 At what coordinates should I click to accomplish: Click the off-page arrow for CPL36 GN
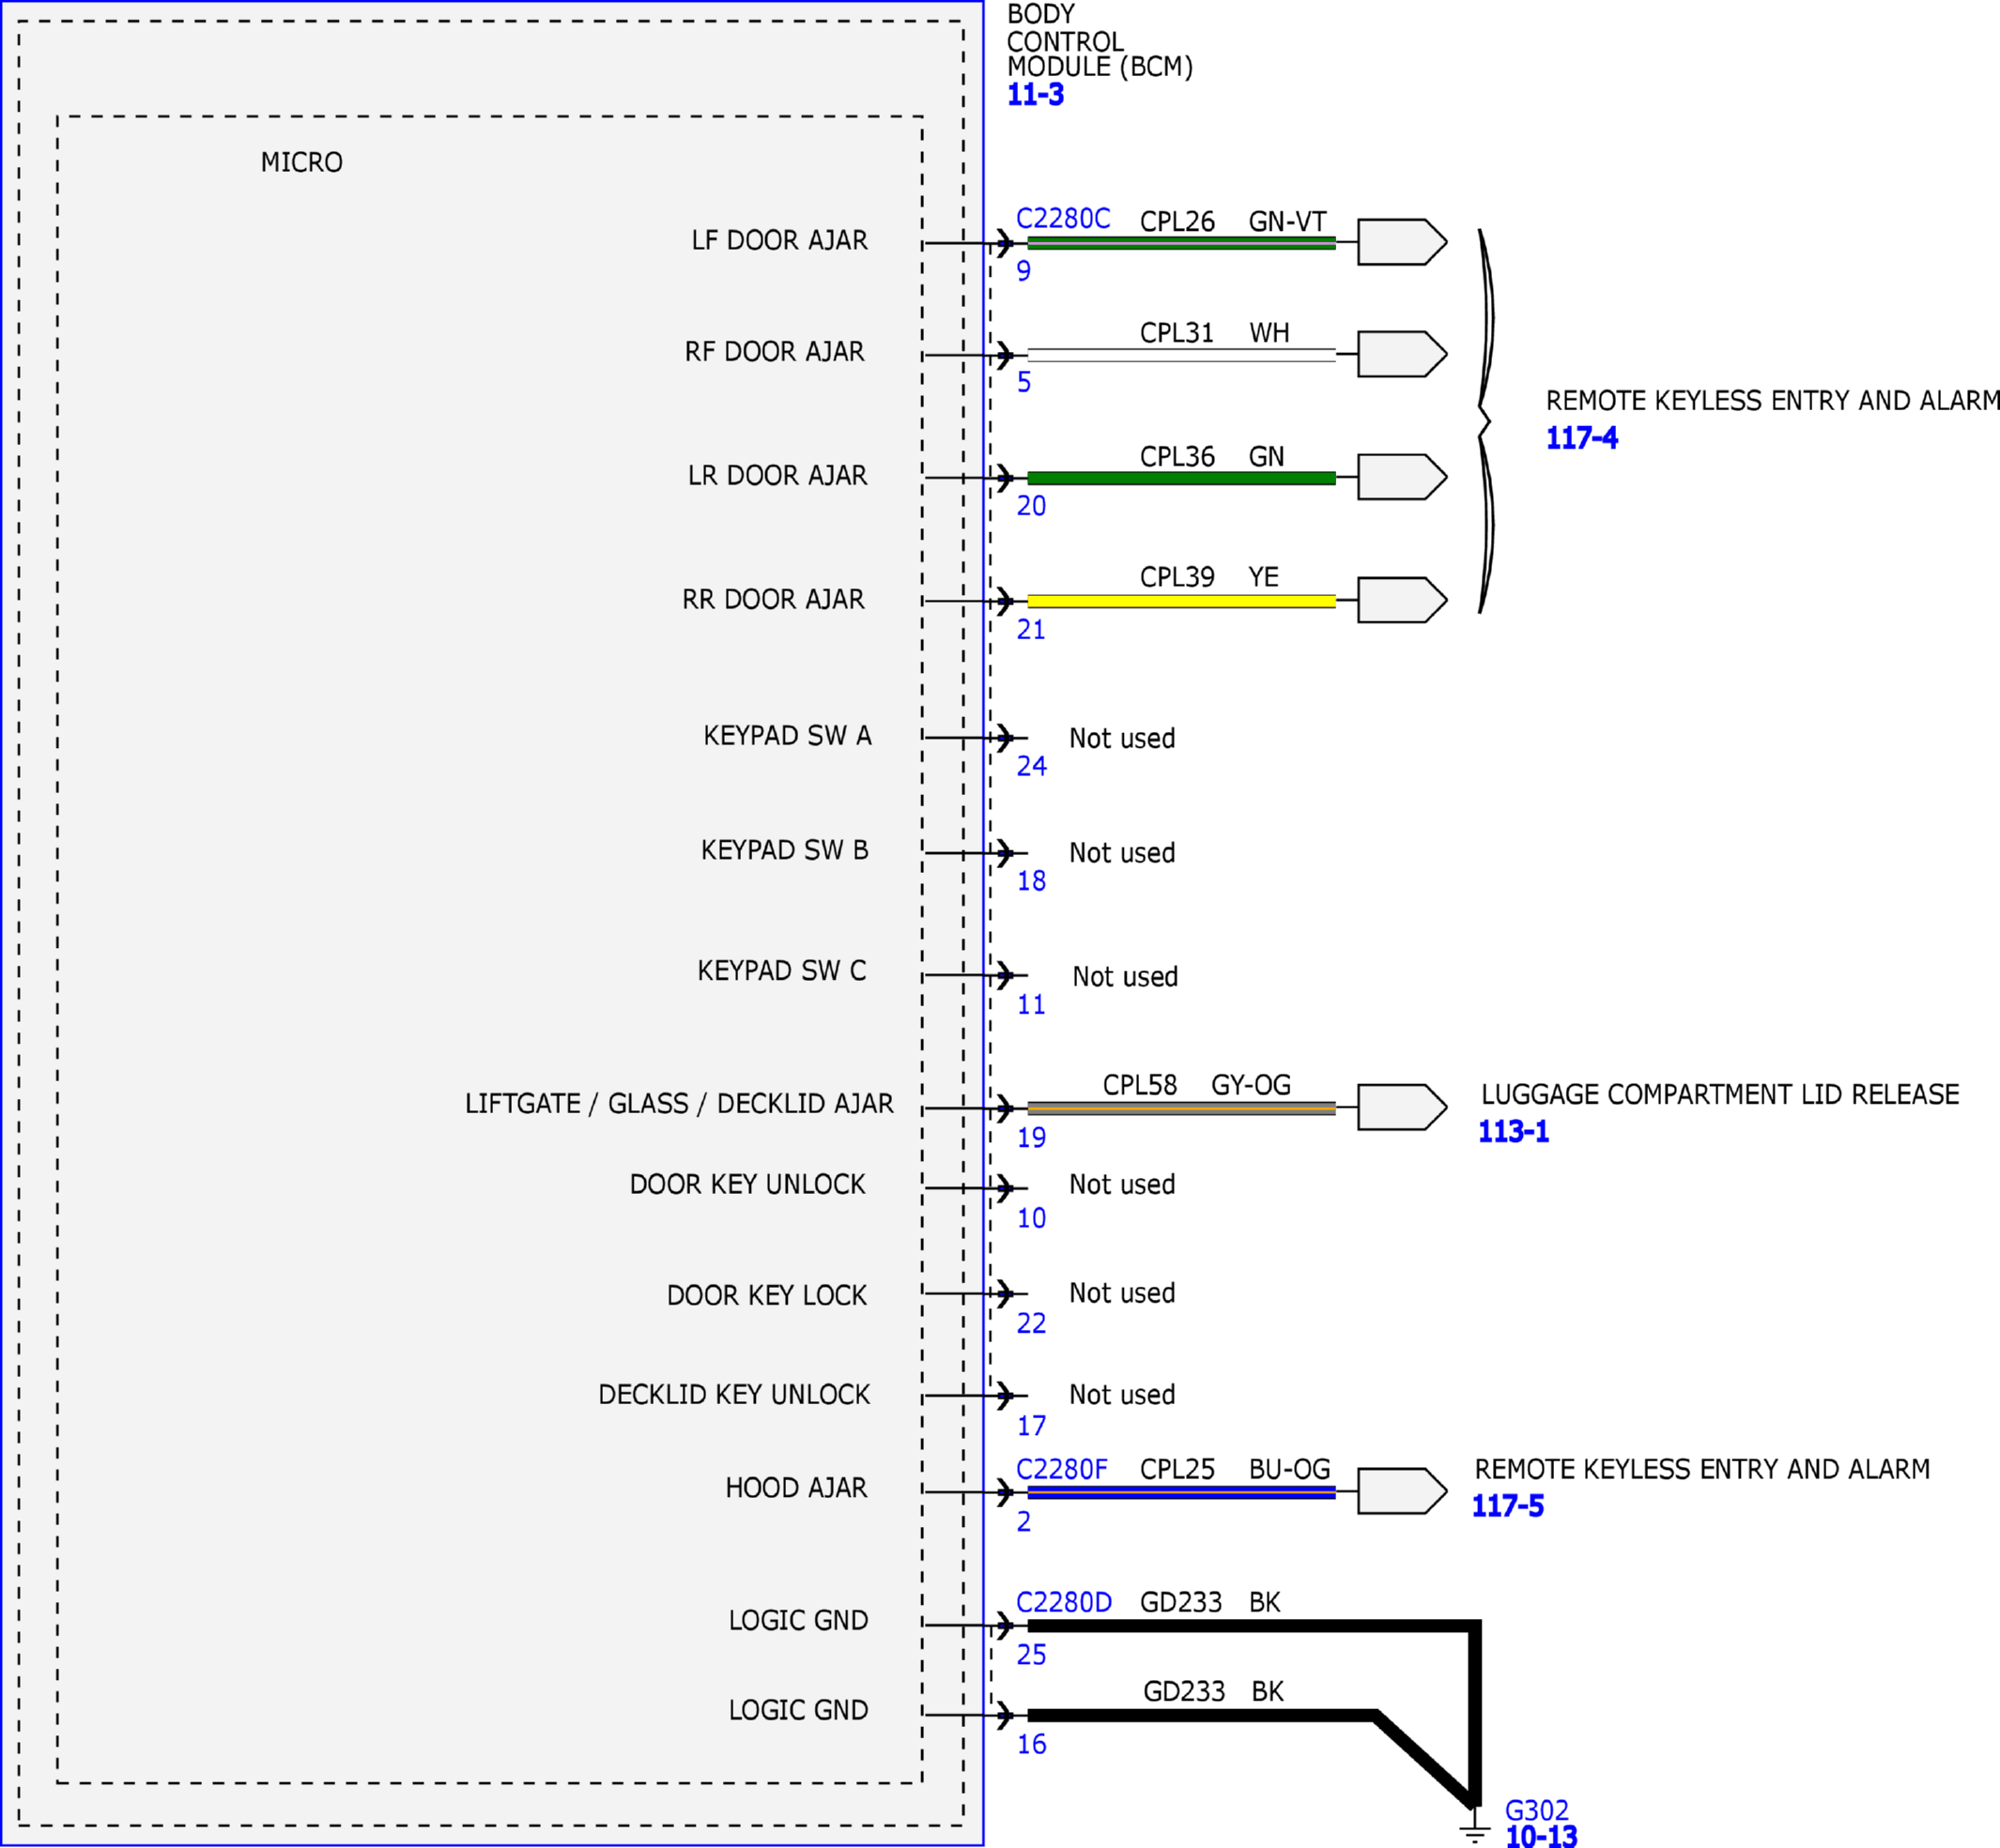pos(1402,477)
